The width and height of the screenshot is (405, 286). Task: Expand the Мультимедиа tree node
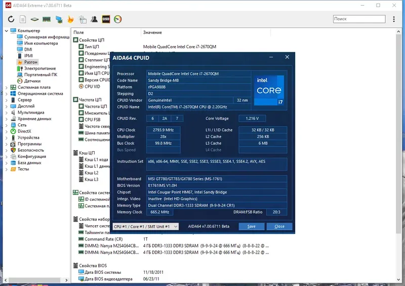(7, 113)
